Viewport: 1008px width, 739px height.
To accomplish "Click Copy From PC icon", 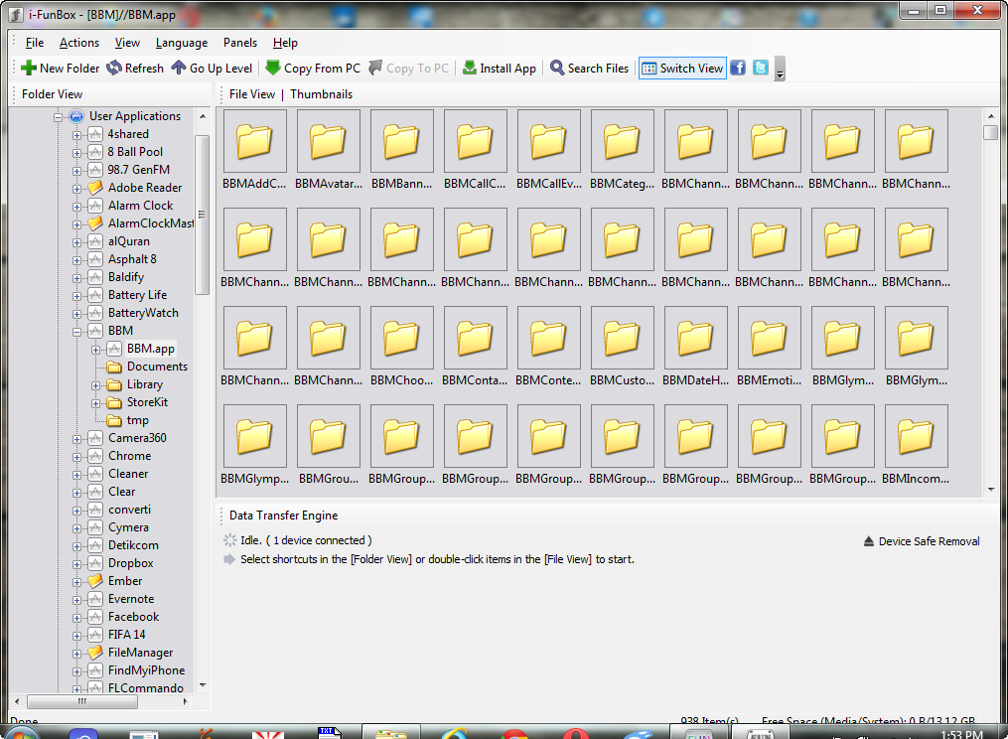I will click(x=273, y=69).
